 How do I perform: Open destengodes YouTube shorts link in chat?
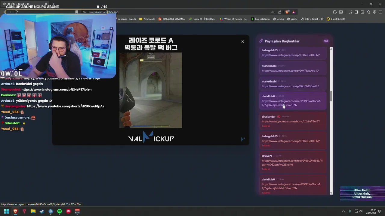66,106
